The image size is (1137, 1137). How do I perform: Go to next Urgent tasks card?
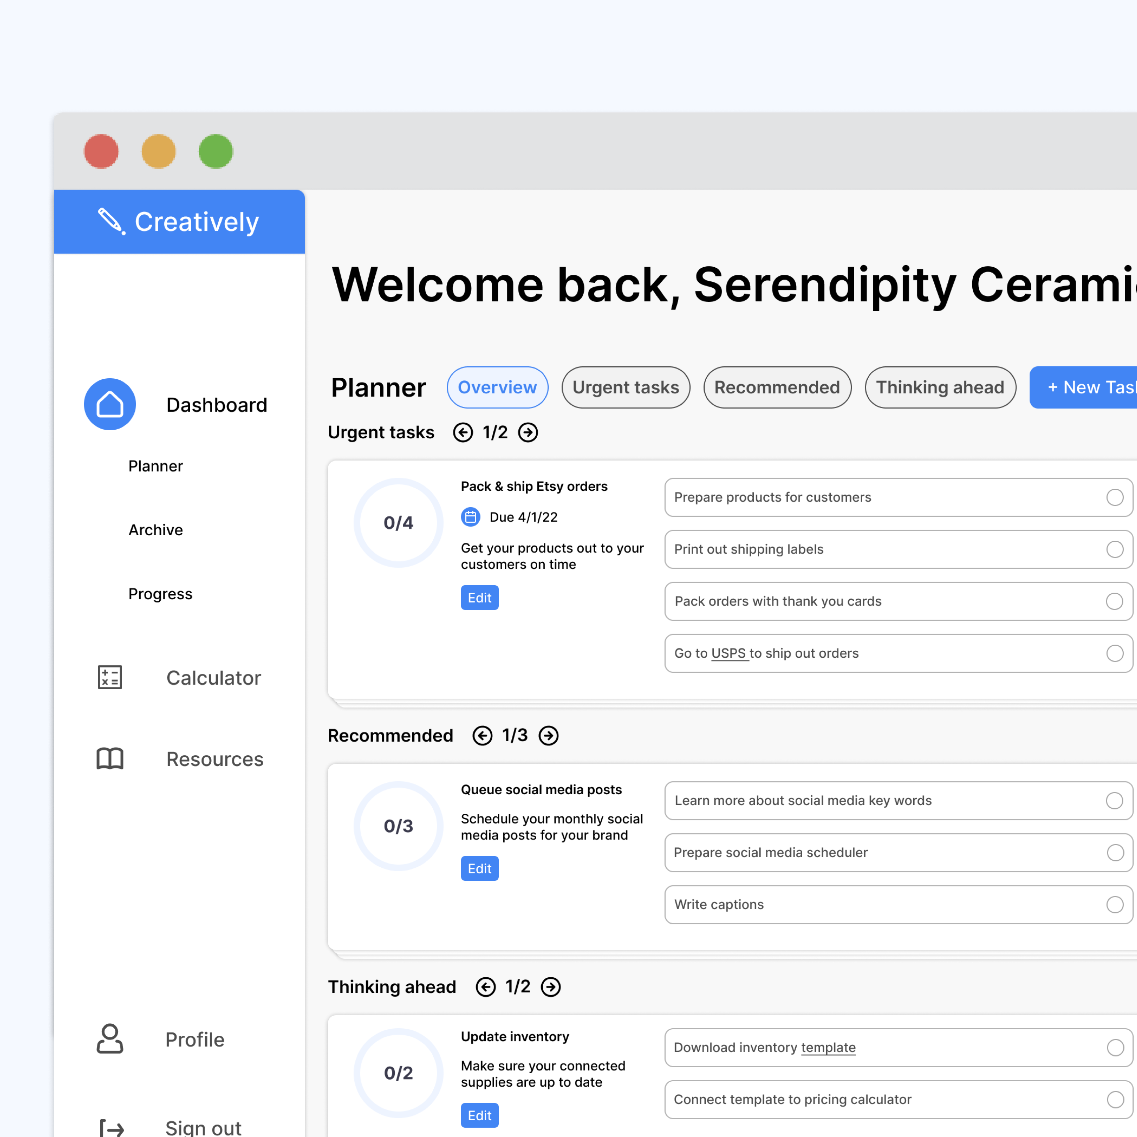529,433
